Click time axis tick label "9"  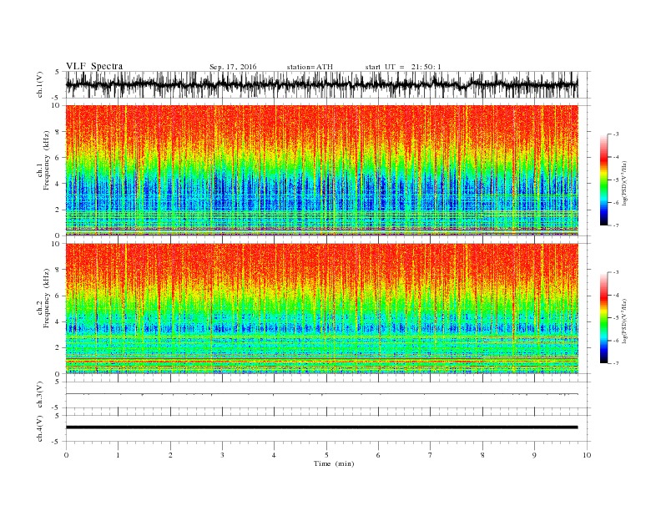(534, 455)
